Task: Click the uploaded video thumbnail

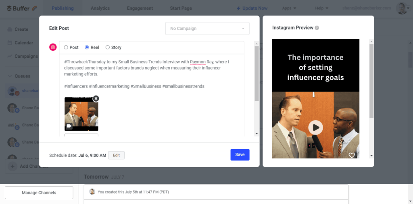Action: 81,114
